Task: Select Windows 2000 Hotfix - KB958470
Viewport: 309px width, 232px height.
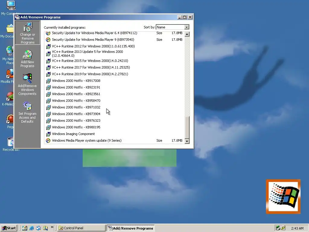Action: click(114, 101)
